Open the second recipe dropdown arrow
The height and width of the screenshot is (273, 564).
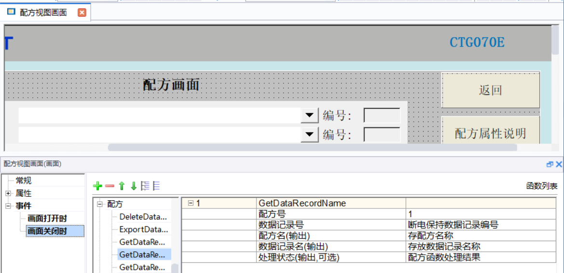tap(309, 134)
